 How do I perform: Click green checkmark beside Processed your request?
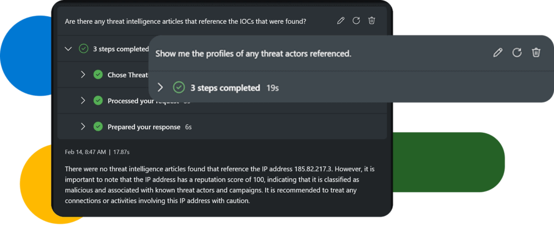pos(98,101)
